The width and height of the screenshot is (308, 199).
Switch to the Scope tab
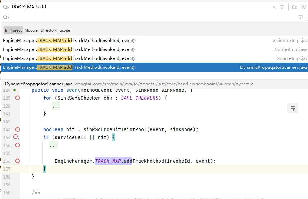tap(65, 30)
